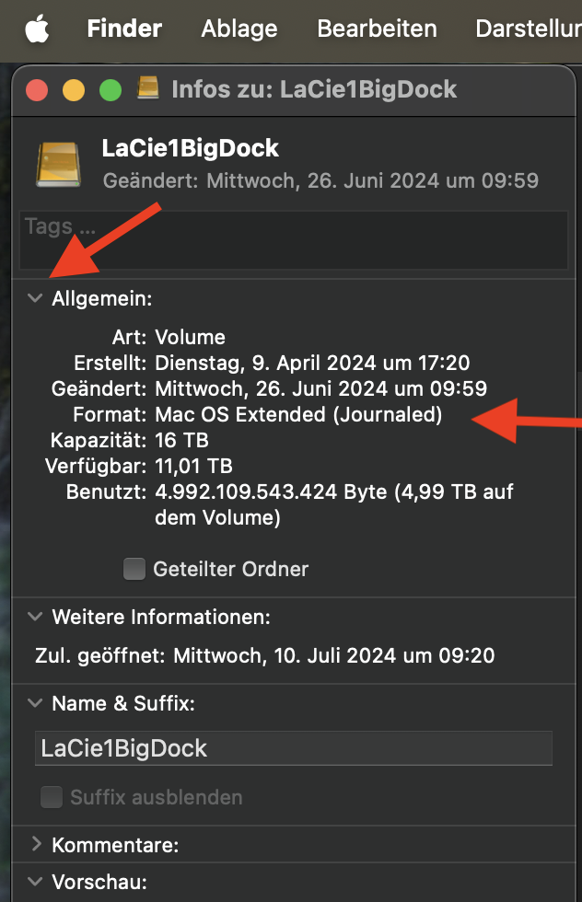Click the LaCie1BigDock name text field

293,748
